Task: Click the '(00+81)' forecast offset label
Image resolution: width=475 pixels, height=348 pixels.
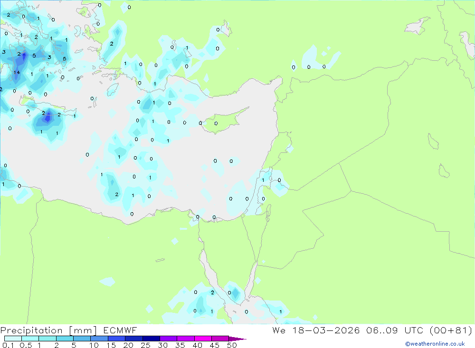Action: point(451,330)
